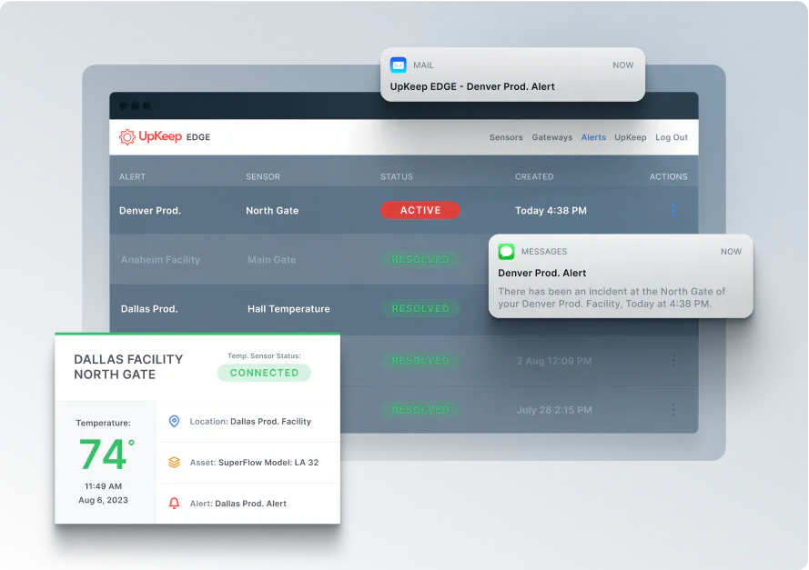Open the Mail notification about Denver Prod. Alert
The image size is (809, 570).
pos(512,75)
